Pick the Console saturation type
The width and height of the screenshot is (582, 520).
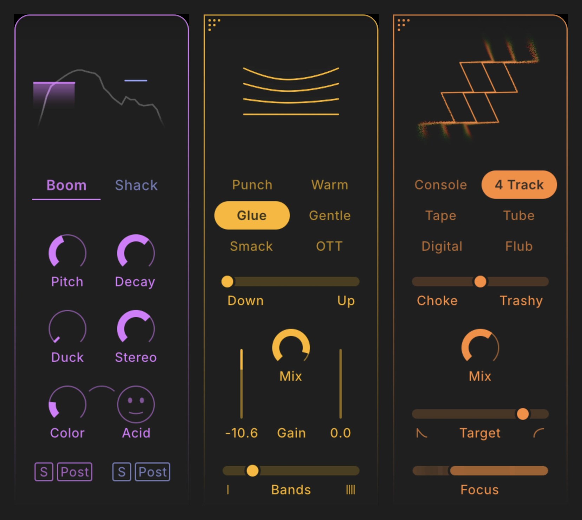pyautogui.click(x=441, y=185)
